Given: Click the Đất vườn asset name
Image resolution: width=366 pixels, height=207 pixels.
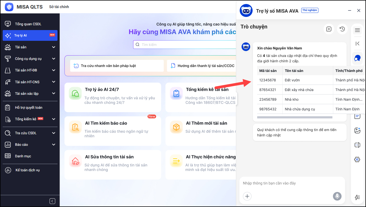Looking at the screenshot, I should coord(292,80).
